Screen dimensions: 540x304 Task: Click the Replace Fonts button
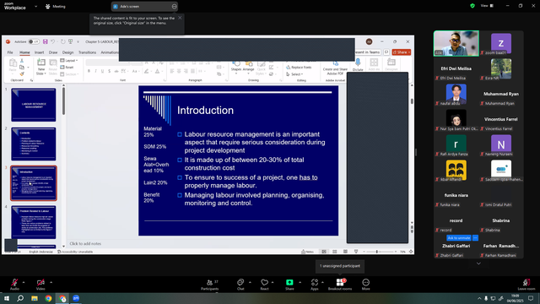pyautogui.click(x=299, y=68)
